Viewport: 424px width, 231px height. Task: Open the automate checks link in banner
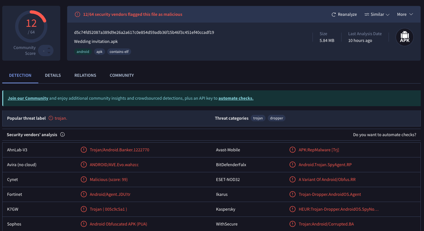[236, 98]
